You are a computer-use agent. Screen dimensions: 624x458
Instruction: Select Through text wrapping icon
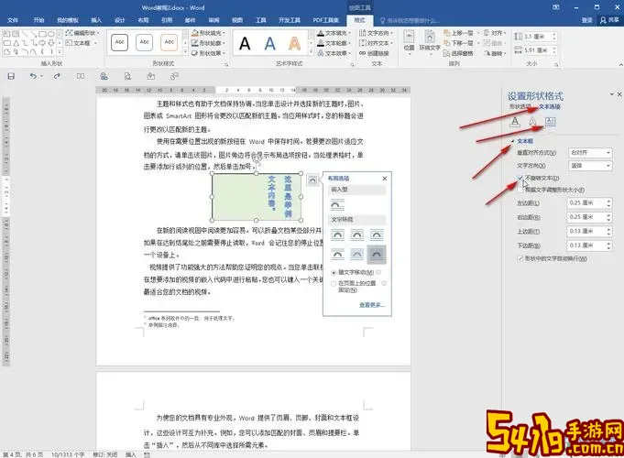377,234
